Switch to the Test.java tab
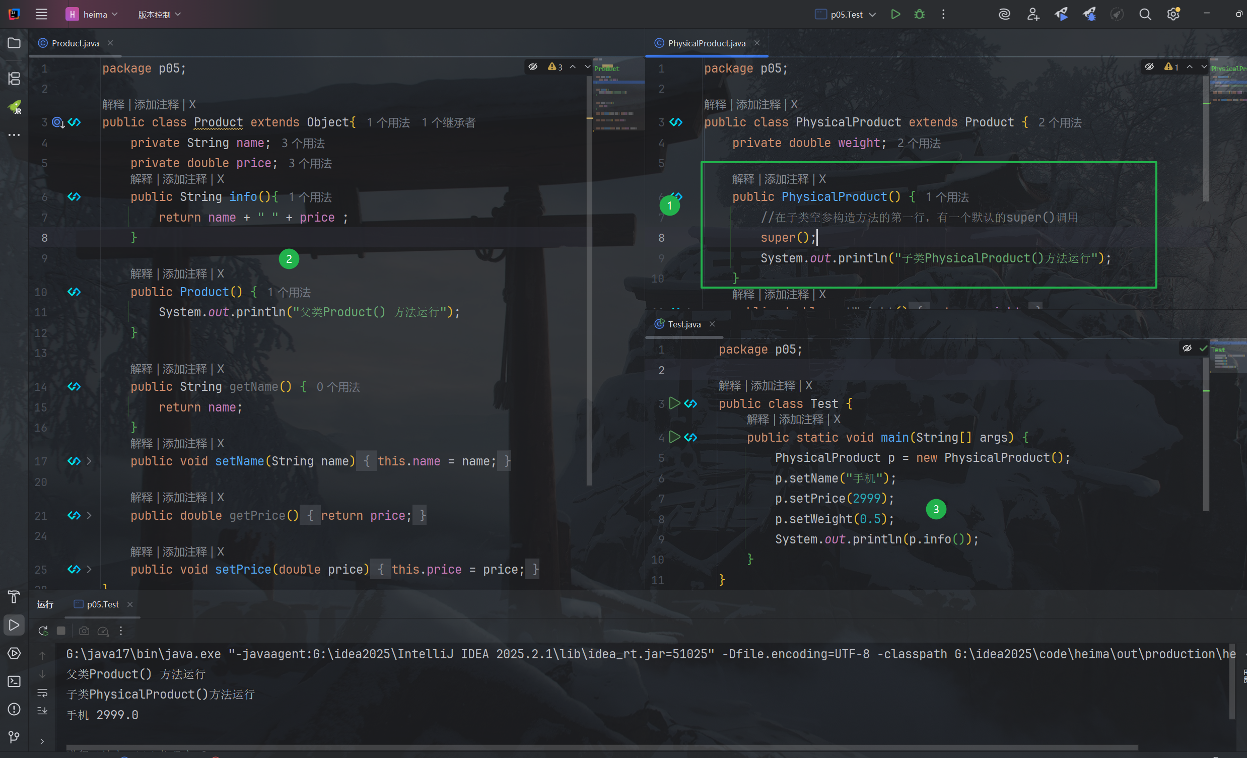The width and height of the screenshot is (1247, 758). [683, 324]
